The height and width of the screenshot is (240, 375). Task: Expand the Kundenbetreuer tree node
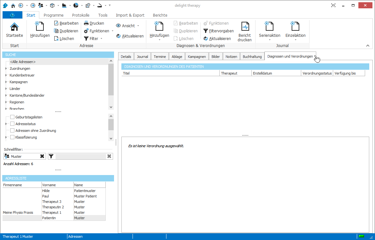[6, 75]
